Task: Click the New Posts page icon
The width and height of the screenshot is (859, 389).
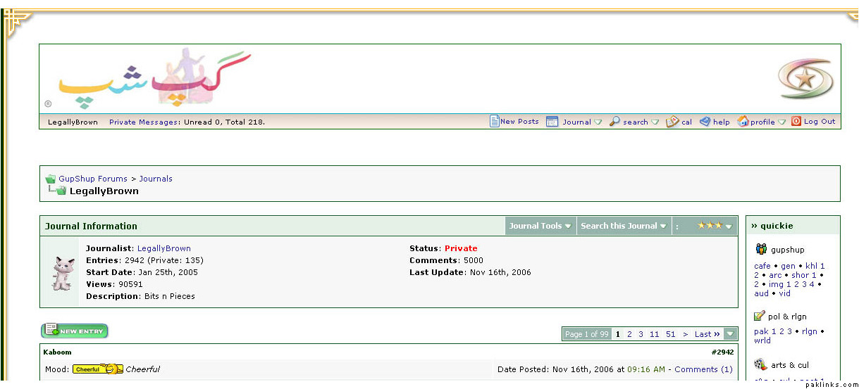Action: (495, 122)
